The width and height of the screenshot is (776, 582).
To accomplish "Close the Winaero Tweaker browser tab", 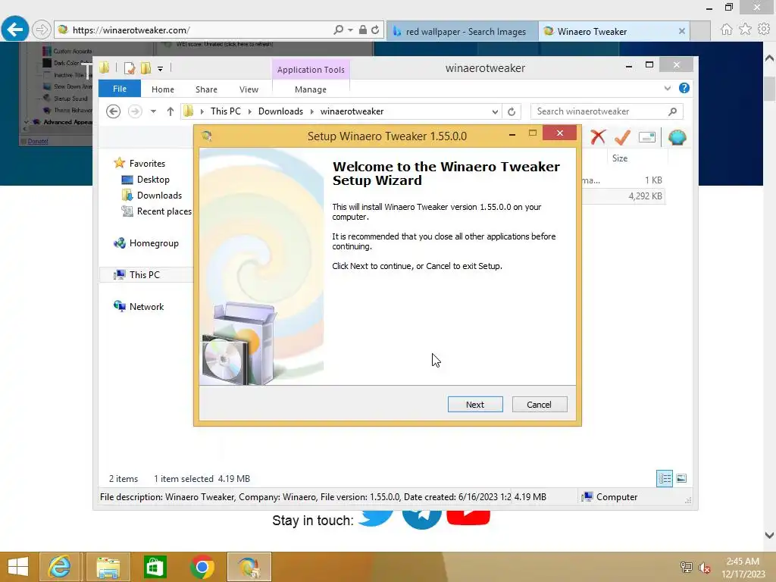I will 682,31.
